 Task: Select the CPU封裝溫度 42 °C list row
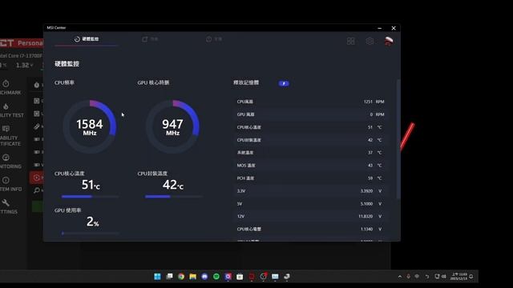coord(310,140)
